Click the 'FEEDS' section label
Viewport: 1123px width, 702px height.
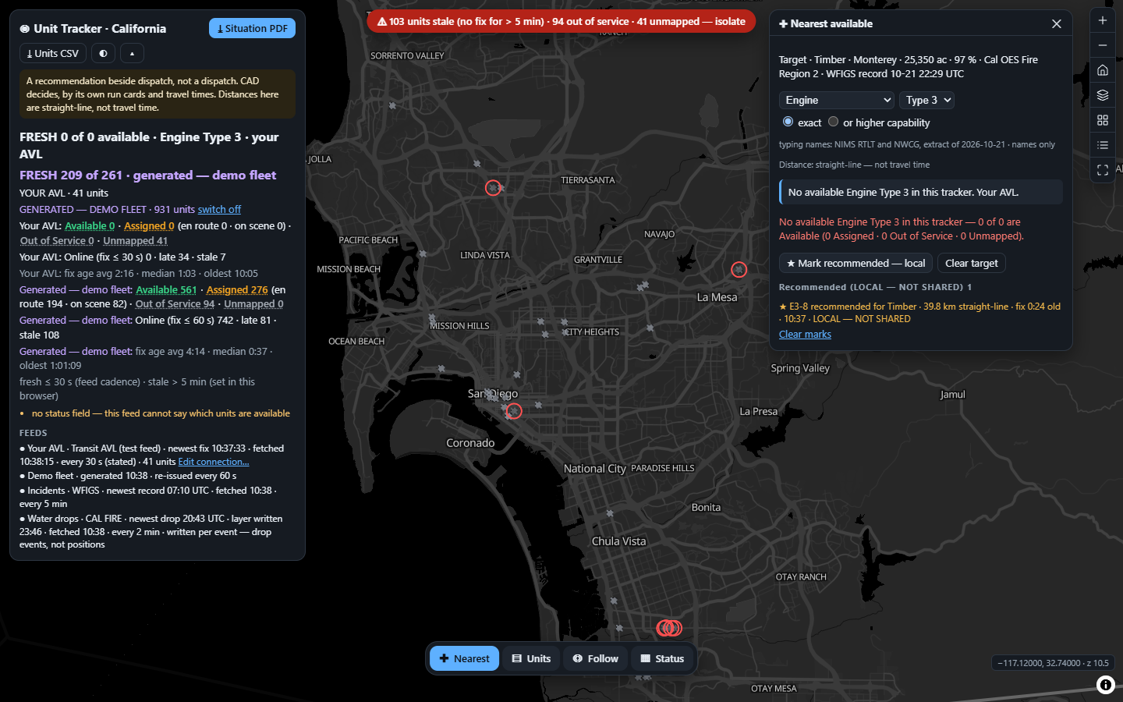(x=34, y=433)
